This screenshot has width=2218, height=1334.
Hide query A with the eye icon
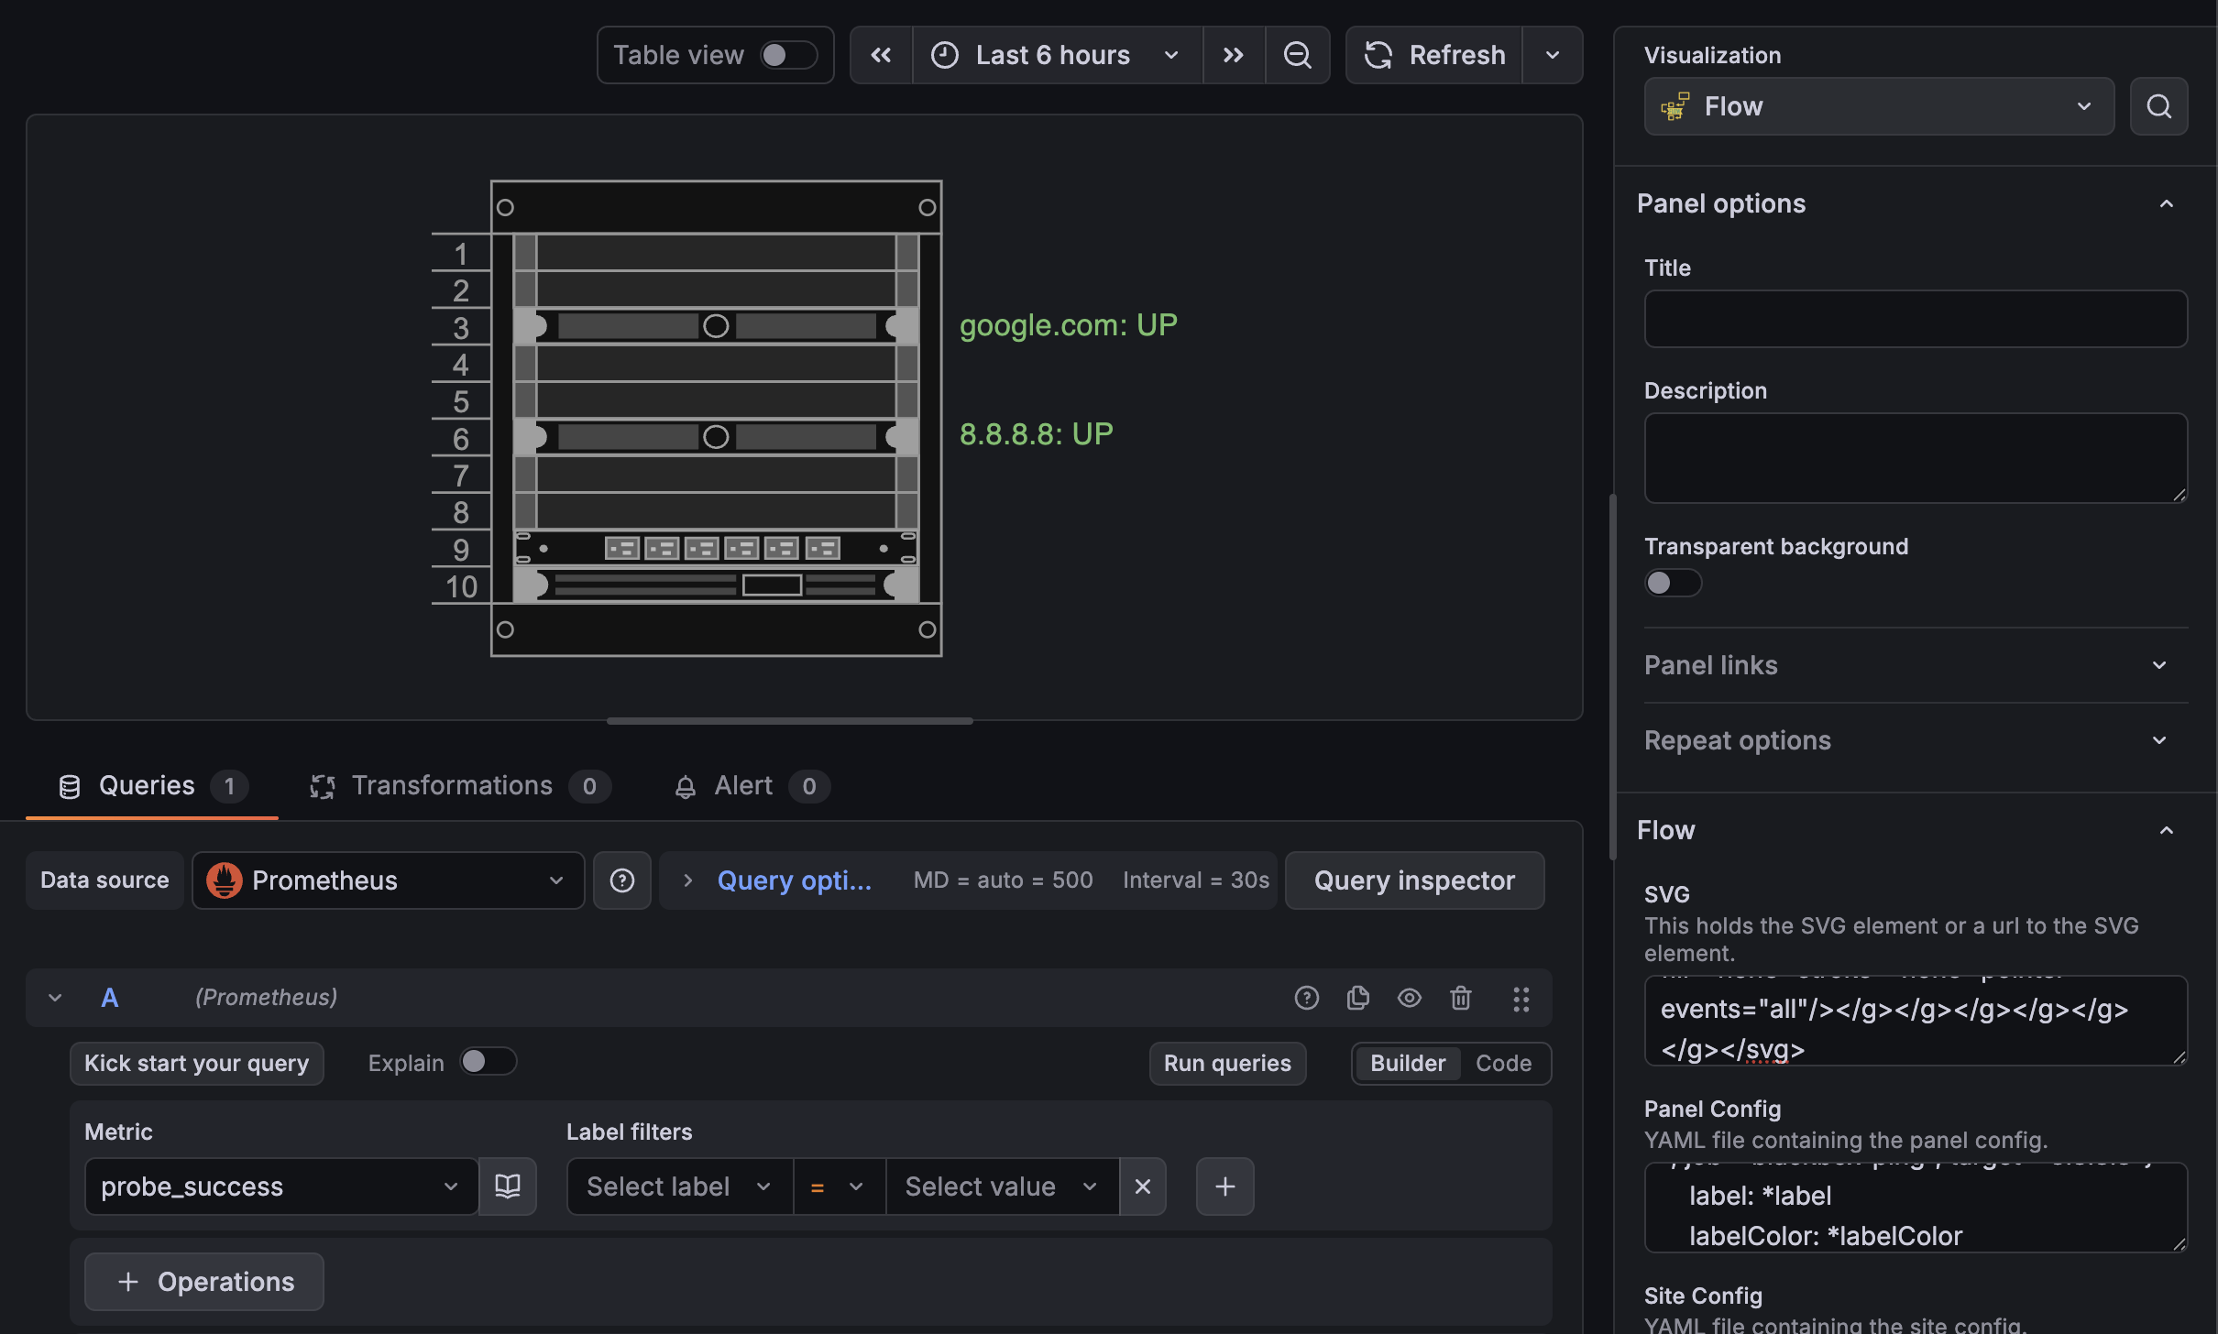(1409, 998)
